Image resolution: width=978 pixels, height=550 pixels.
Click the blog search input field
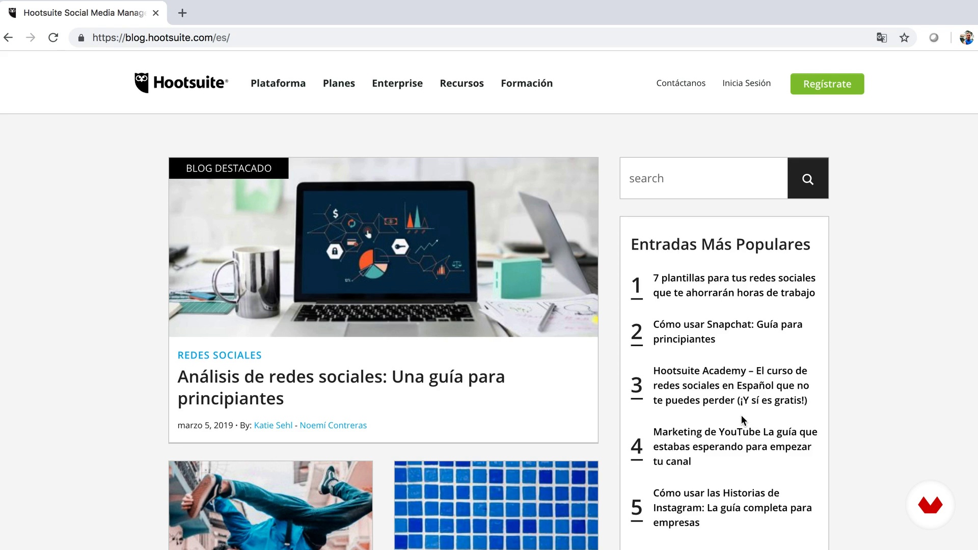[703, 178]
